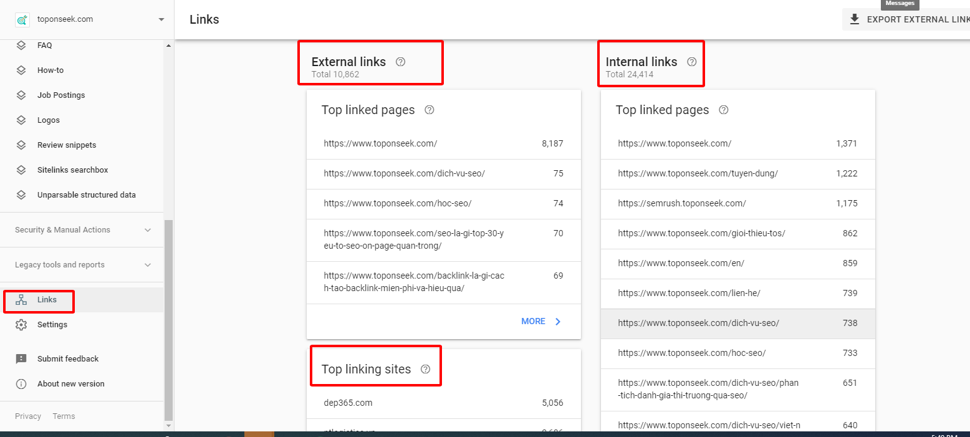Click the help icon beside Internal links

[691, 62]
